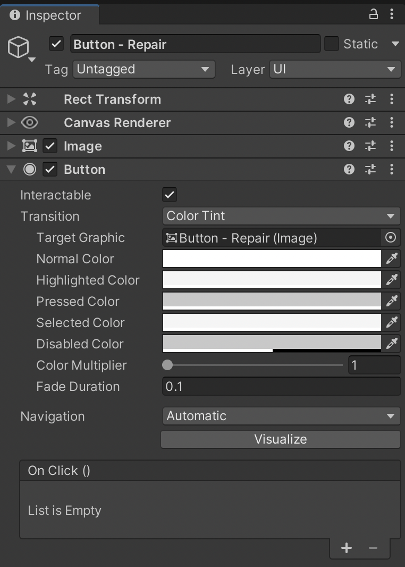Viewport: 405px width, 567px height.
Task: Open presets for the Canvas Renderer component
Action: pos(370,122)
